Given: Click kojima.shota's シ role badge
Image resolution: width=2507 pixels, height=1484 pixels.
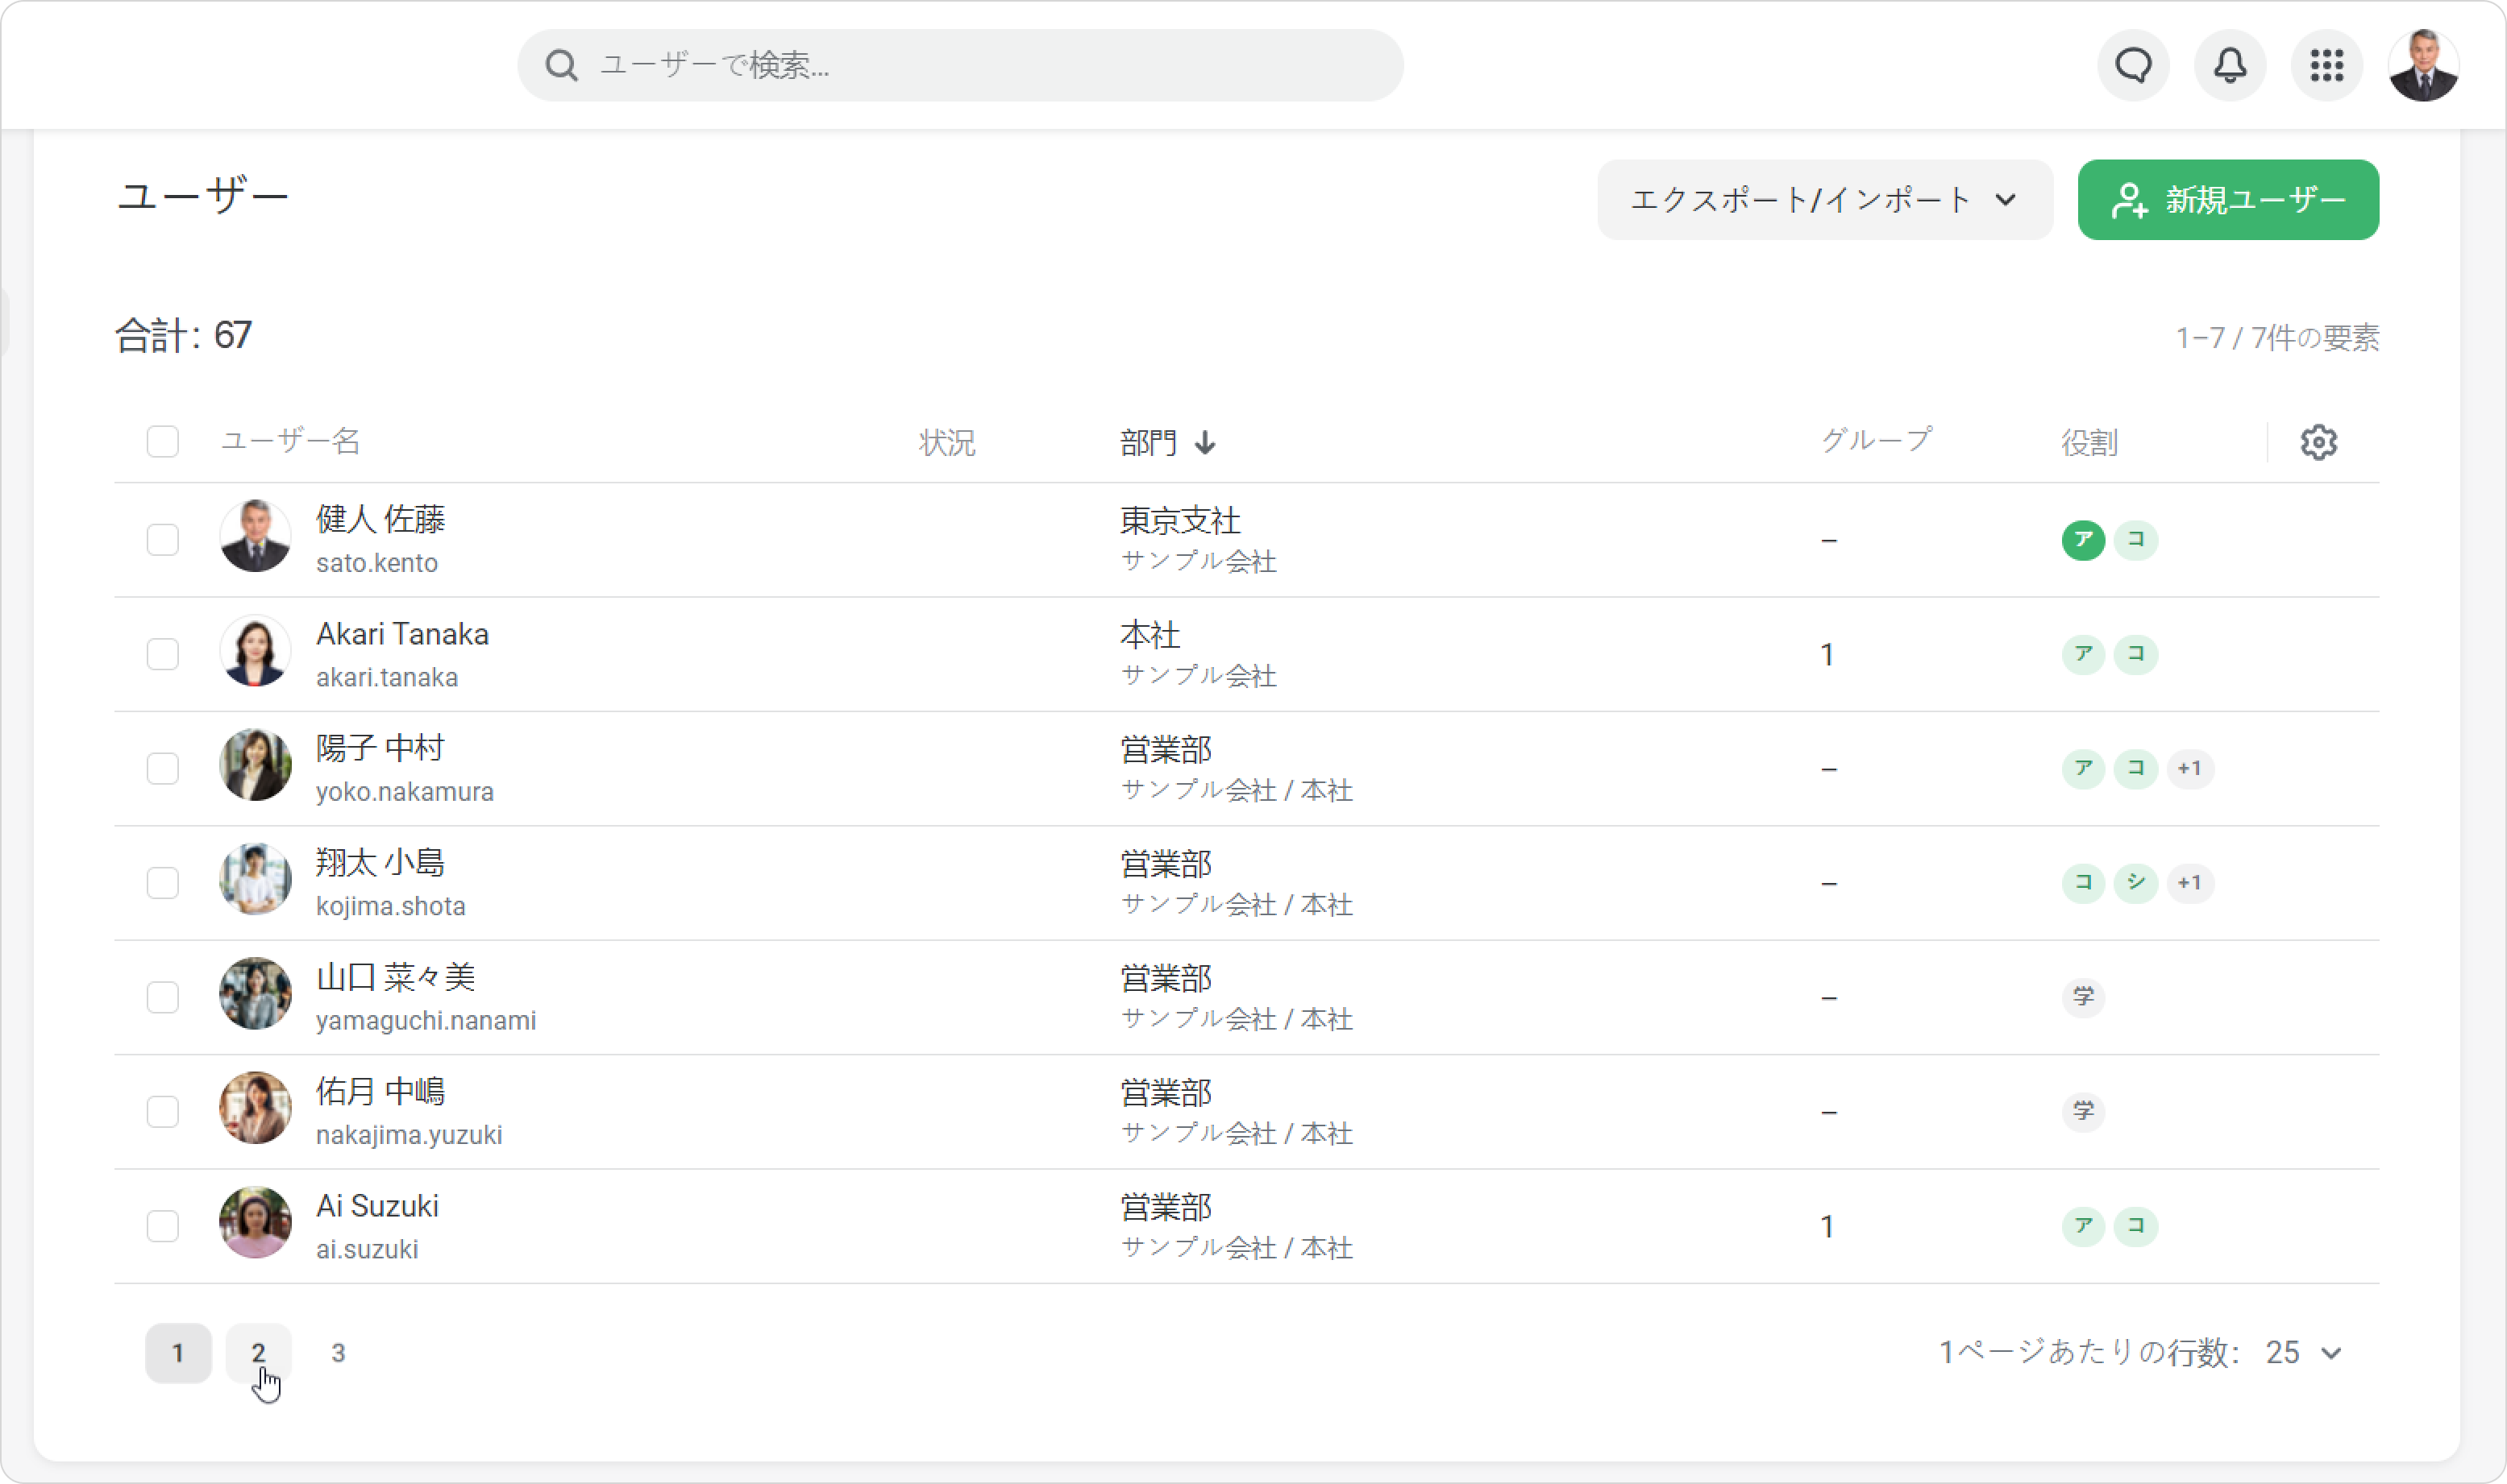Looking at the screenshot, I should 2135,883.
